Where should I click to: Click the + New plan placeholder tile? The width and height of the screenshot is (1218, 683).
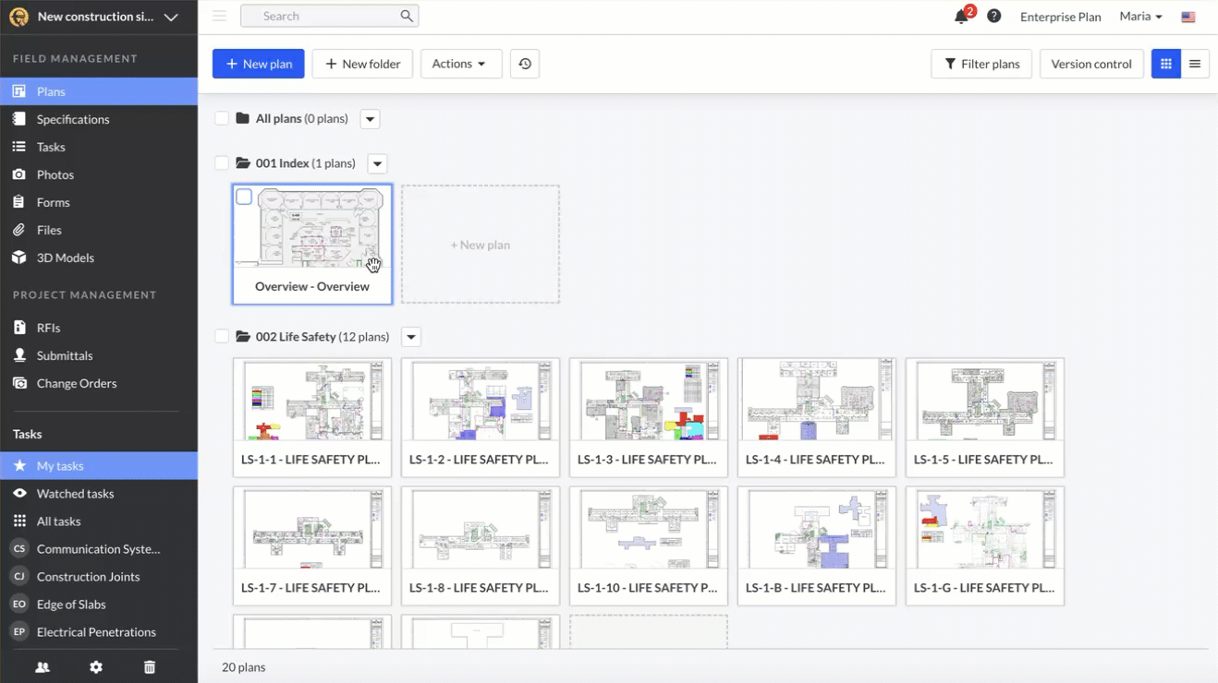click(481, 245)
